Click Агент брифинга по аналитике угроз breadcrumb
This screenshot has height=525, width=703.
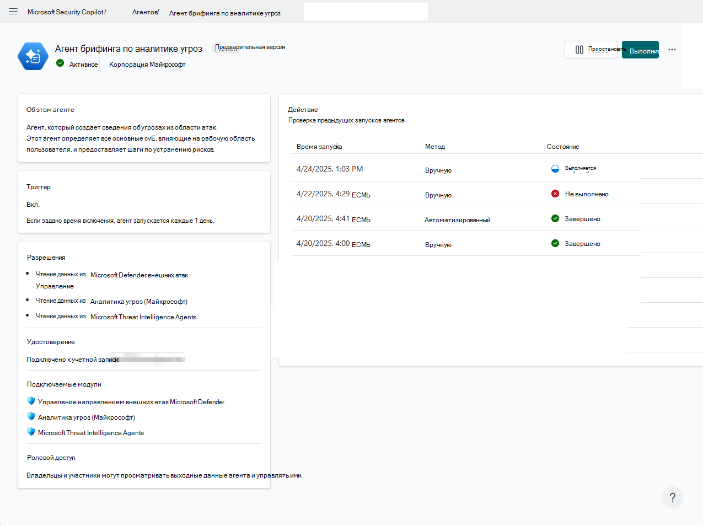coord(224,13)
